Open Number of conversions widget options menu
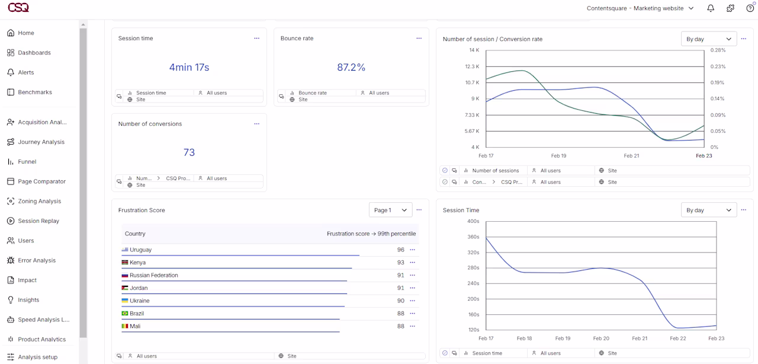The height and width of the screenshot is (364, 758). coord(256,124)
